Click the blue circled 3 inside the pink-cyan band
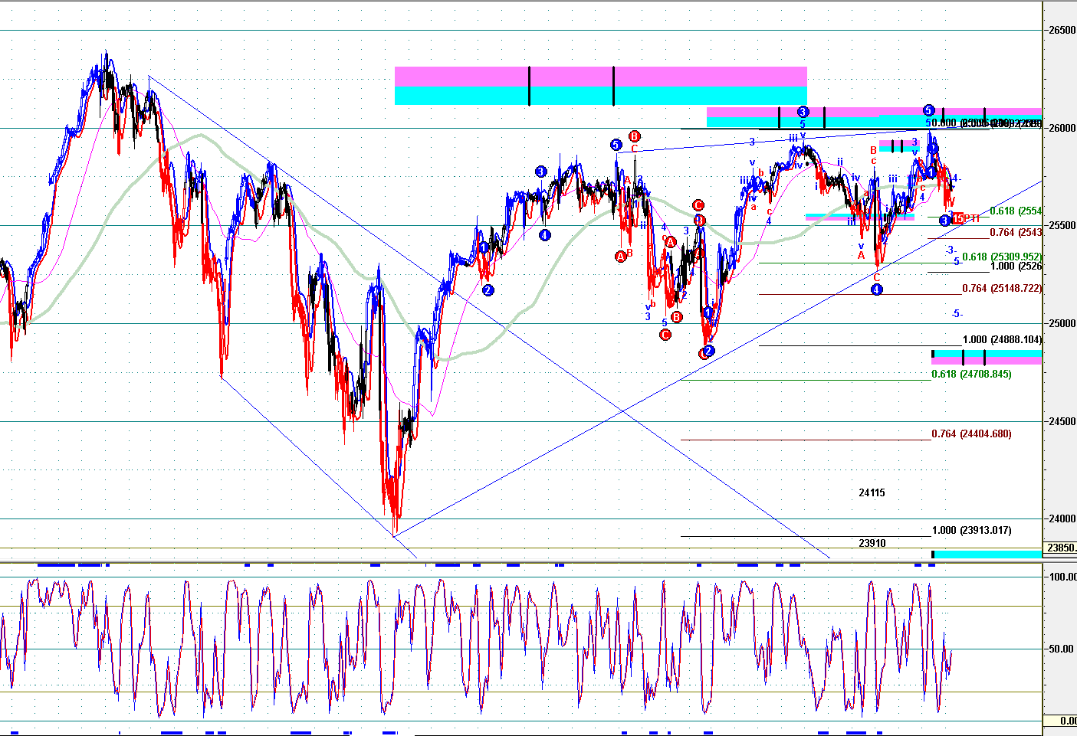Image resolution: width=1077 pixels, height=736 pixels. (803, 112)
